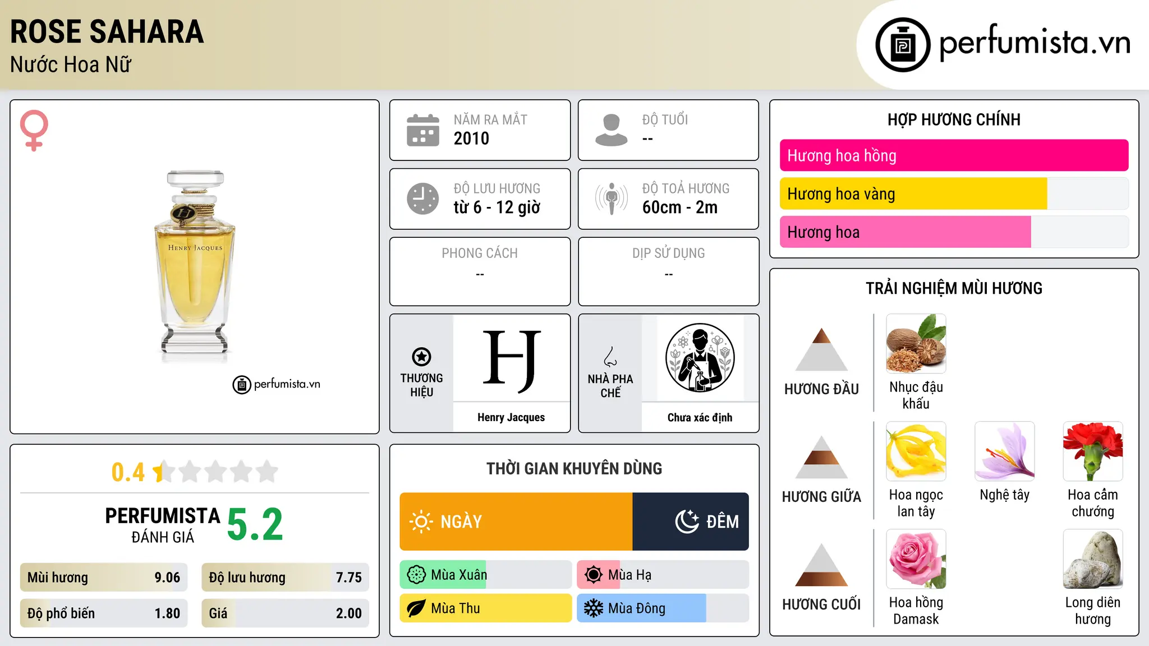Click the Hoa ngọc lan tây note image
This screenshot has width=1149, height=646.
[x=916, y=451]
